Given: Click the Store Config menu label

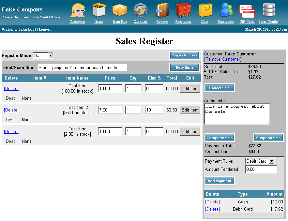Looking at the screenshot, I should [268, 22].
